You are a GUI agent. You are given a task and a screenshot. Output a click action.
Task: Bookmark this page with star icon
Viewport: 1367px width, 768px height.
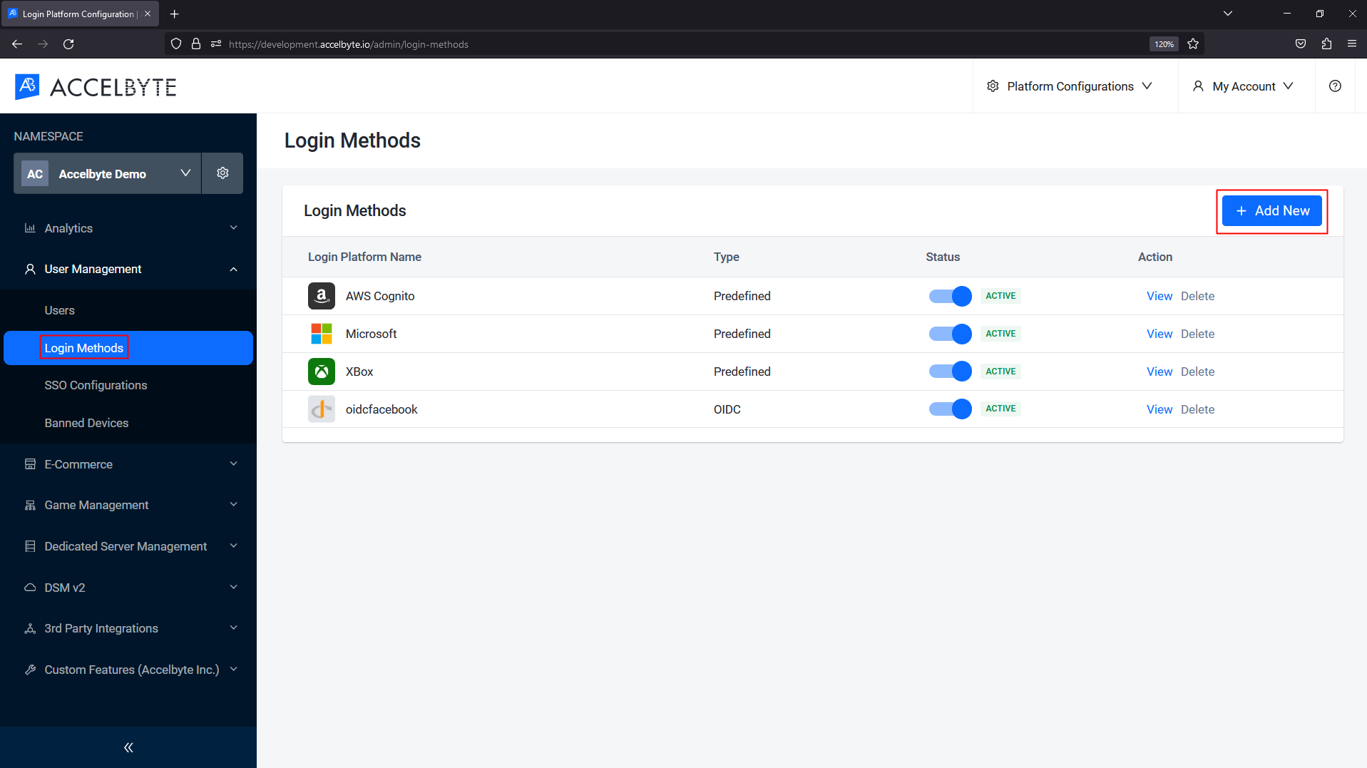(1193, 44)
